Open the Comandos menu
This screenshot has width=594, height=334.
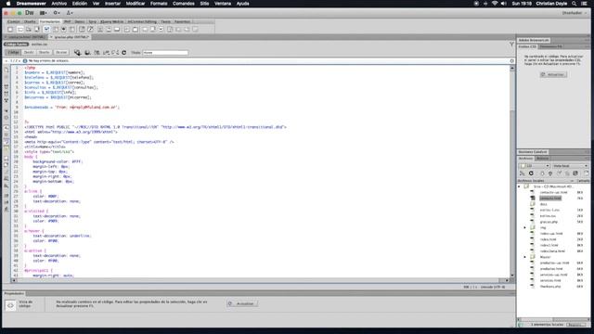184,4
